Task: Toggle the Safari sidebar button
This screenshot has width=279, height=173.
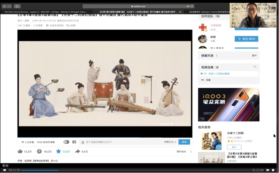Action: pos(17,6)
